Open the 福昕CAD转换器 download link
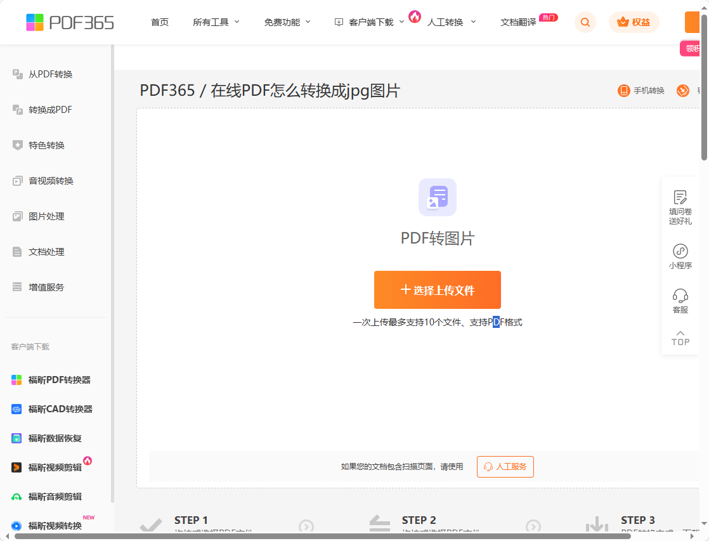 [x=60, y=409]
